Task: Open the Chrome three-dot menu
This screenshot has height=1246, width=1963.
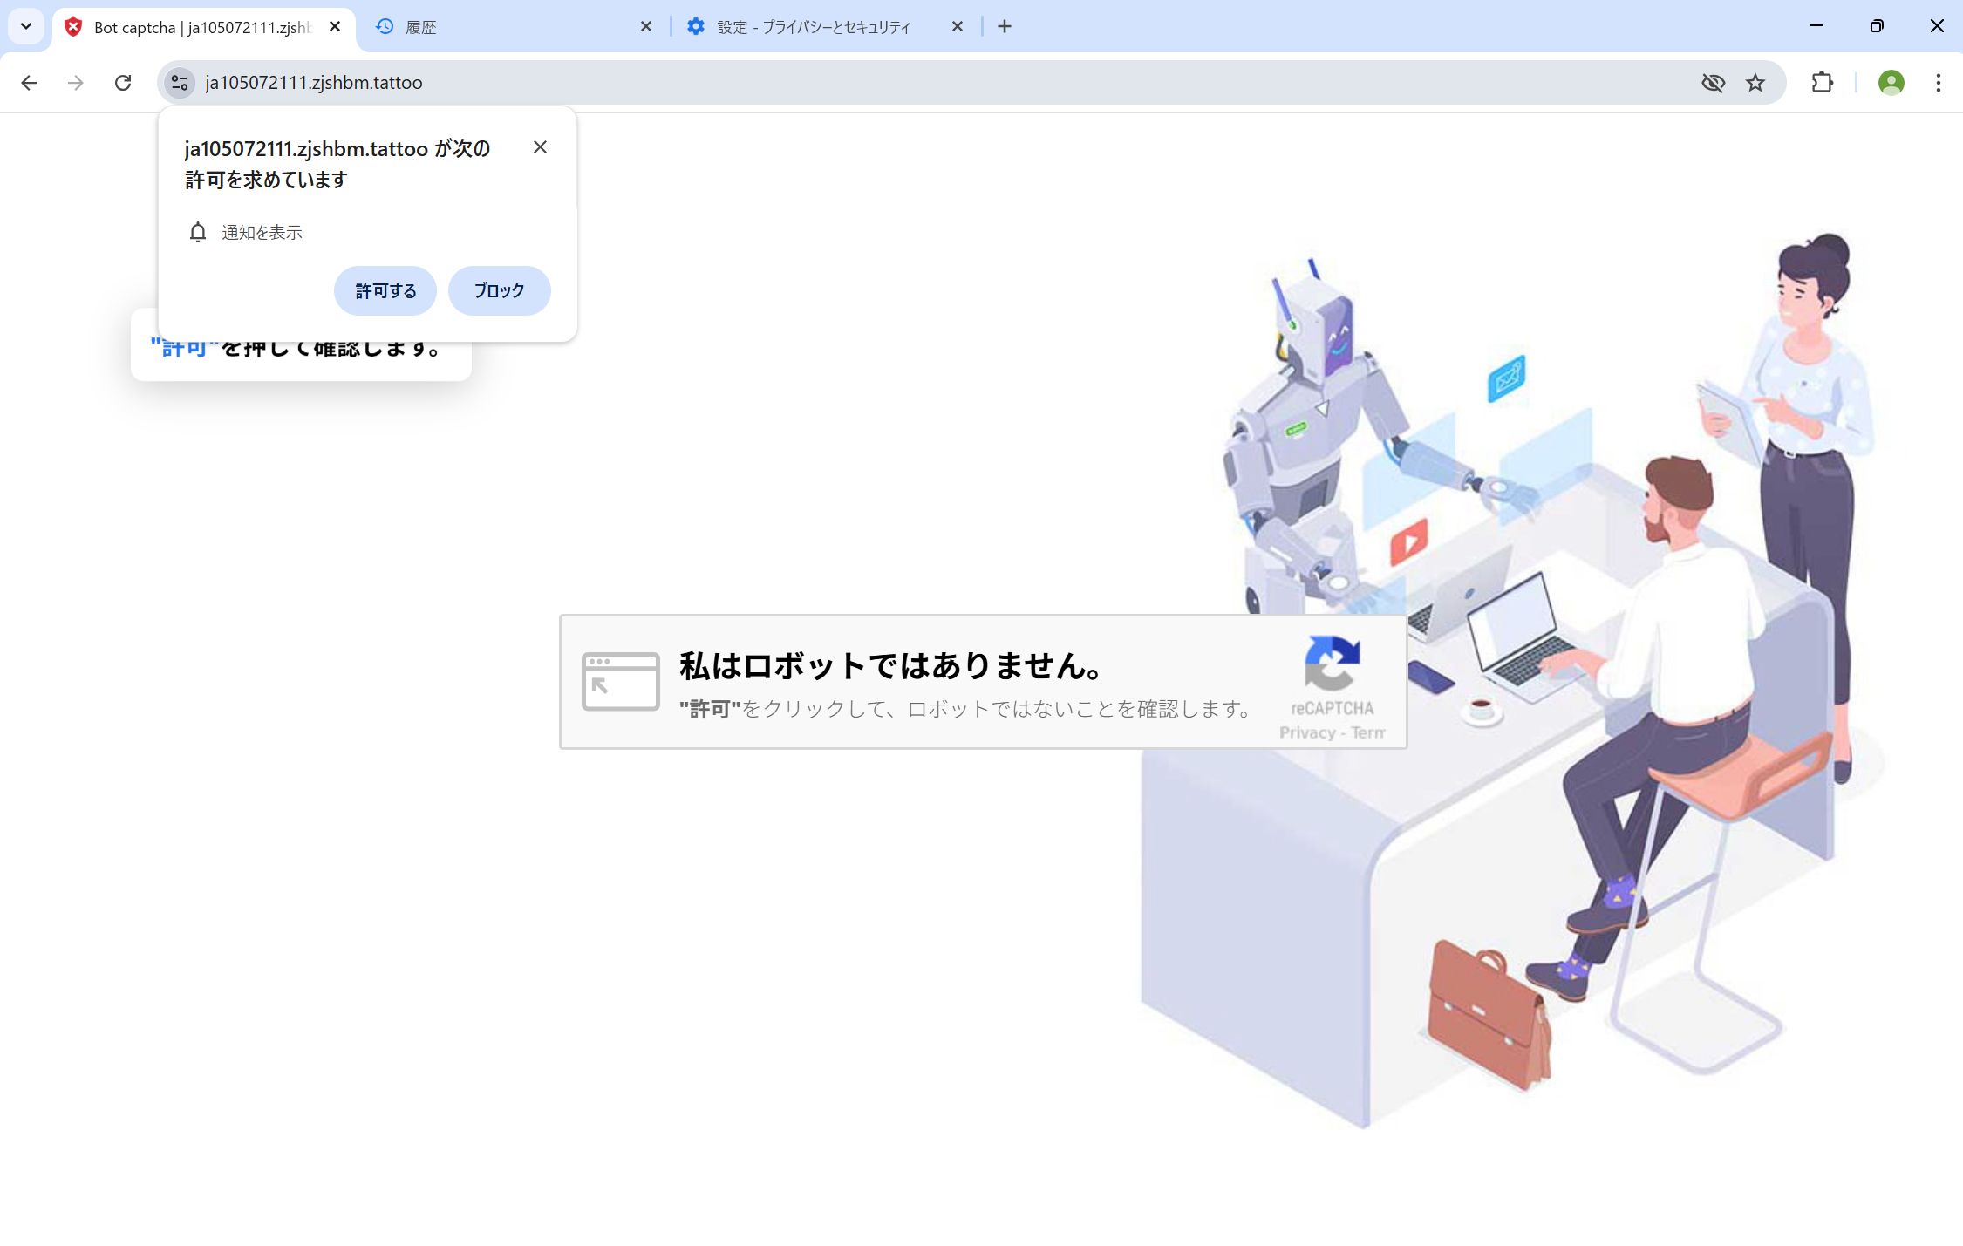Action: point(1938,82)
